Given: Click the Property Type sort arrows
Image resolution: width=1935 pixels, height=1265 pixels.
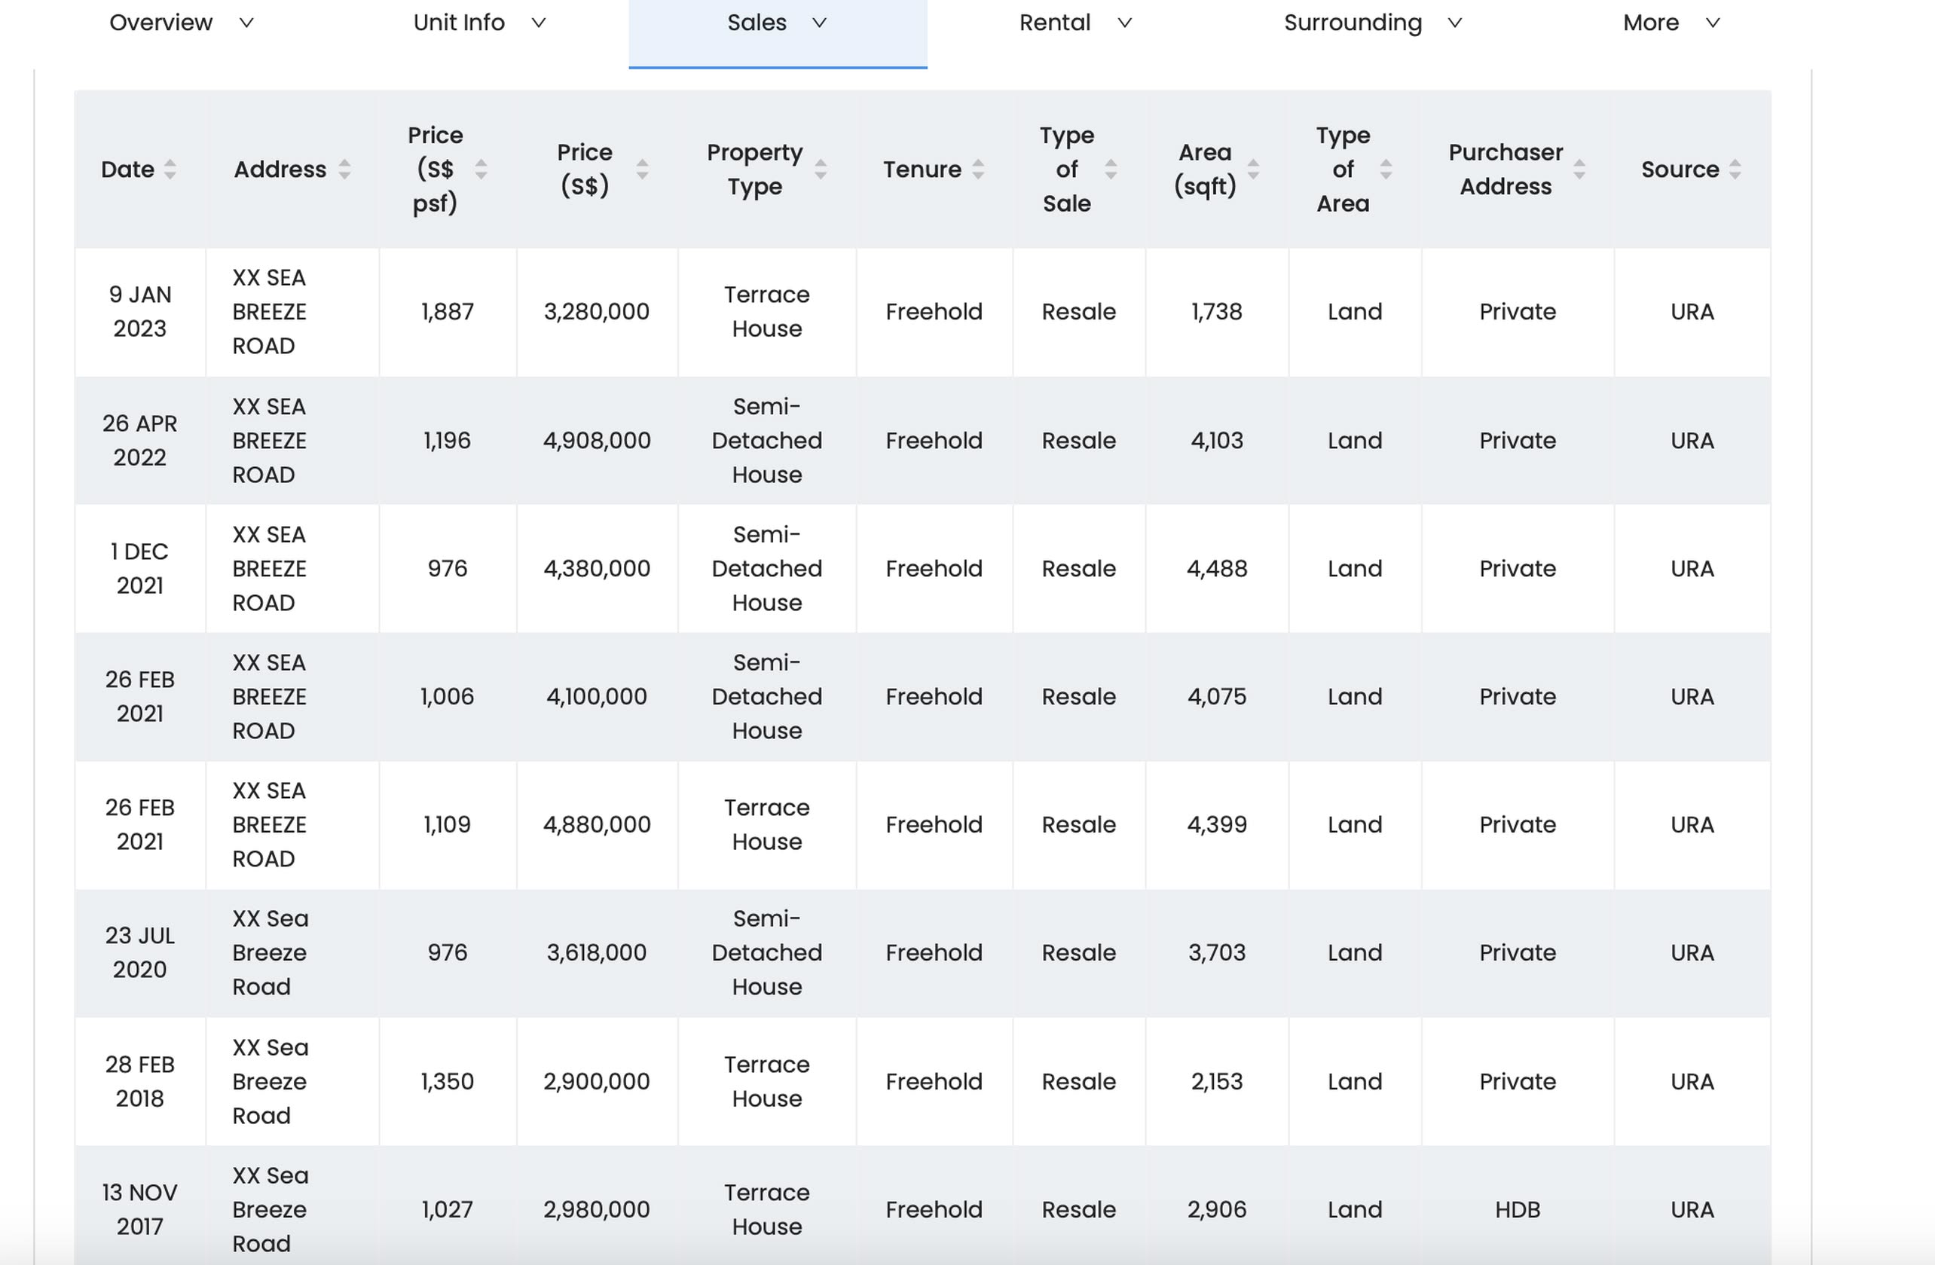Looking at the screenshot, I should 821,169.
